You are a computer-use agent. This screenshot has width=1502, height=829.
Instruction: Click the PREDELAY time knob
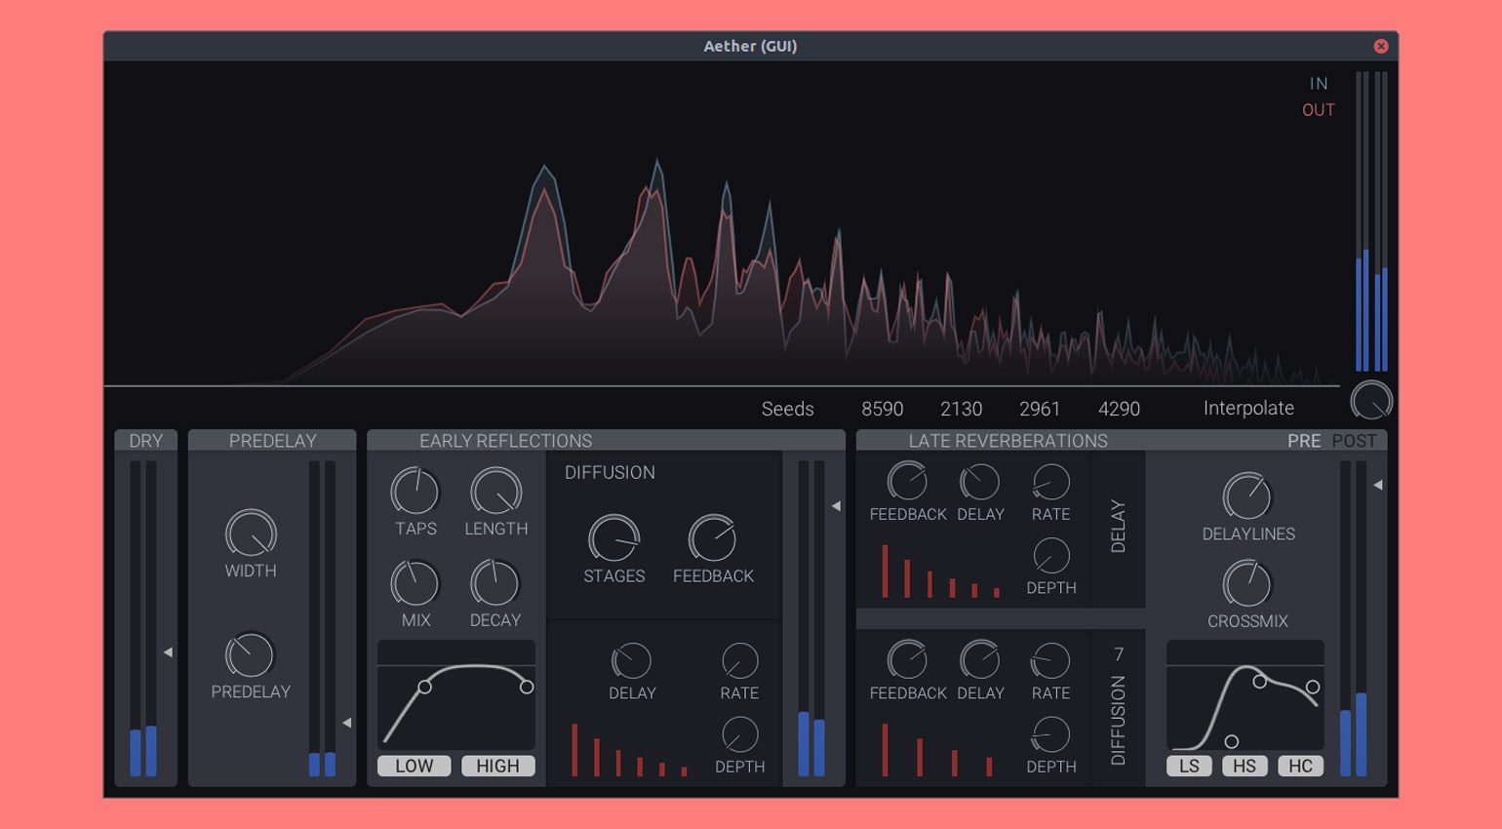pos(250,655)
